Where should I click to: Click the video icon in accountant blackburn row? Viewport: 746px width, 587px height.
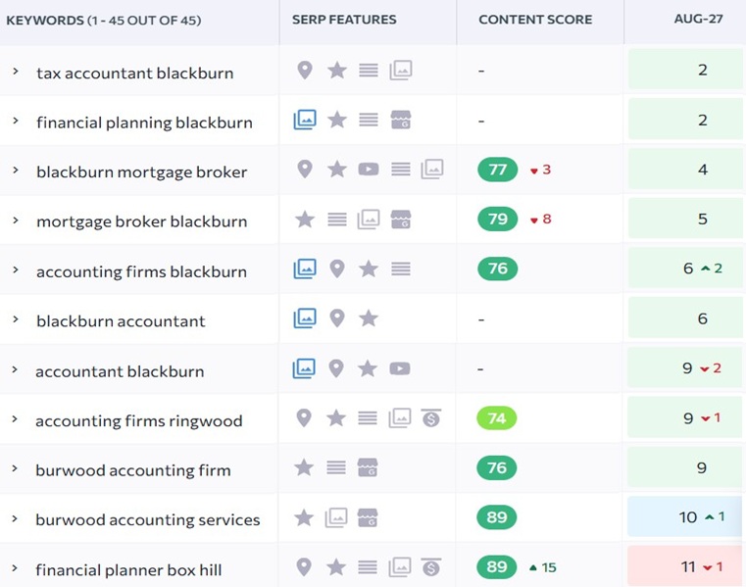click(399, 368)
